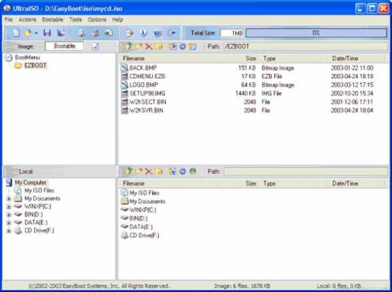The image size is (392, 292).
Task: Expand the CD Drive(F:) node
Action: pyautogui.click(x=9, y=231)
